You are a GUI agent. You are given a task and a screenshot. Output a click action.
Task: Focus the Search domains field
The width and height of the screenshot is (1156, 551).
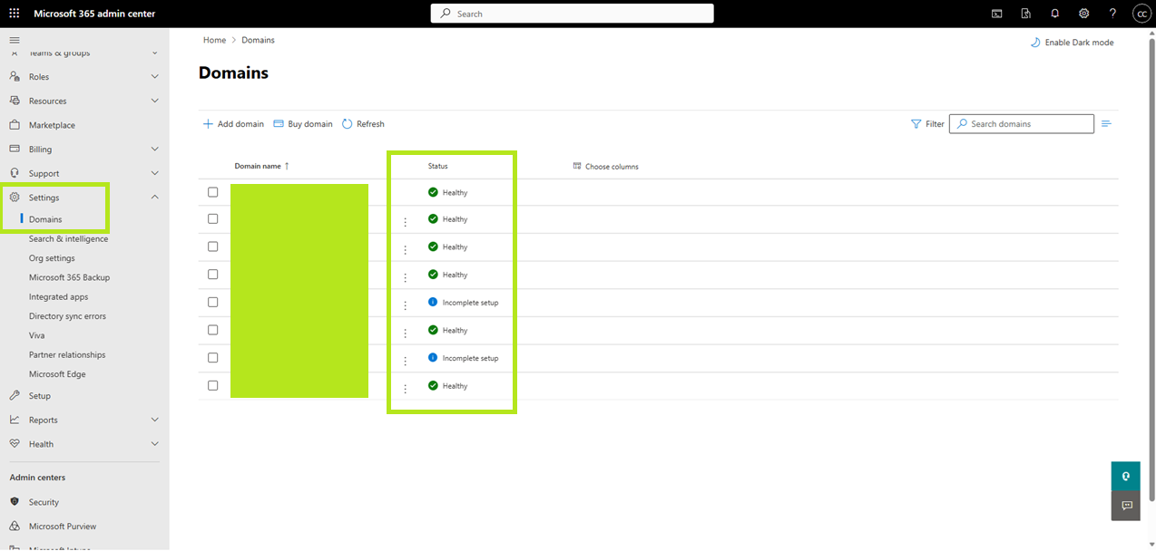click(x=1022, y=124)
